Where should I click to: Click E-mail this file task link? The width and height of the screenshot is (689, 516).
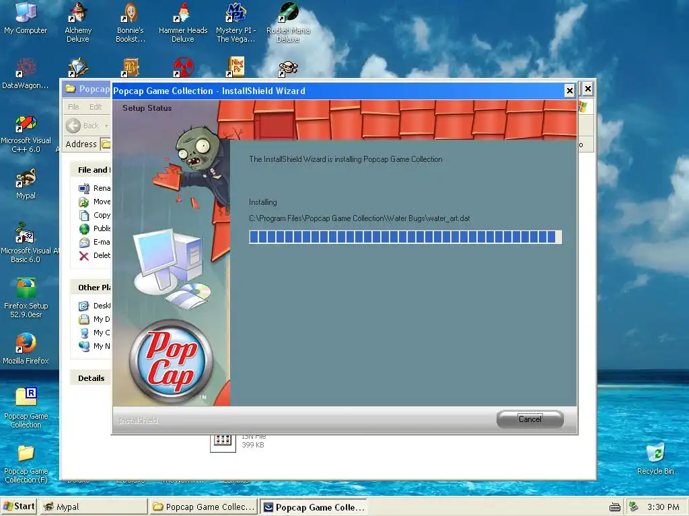point(94,242)
